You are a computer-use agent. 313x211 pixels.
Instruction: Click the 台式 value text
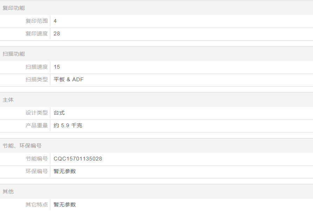pyautogui.click(x=59, y=113)
